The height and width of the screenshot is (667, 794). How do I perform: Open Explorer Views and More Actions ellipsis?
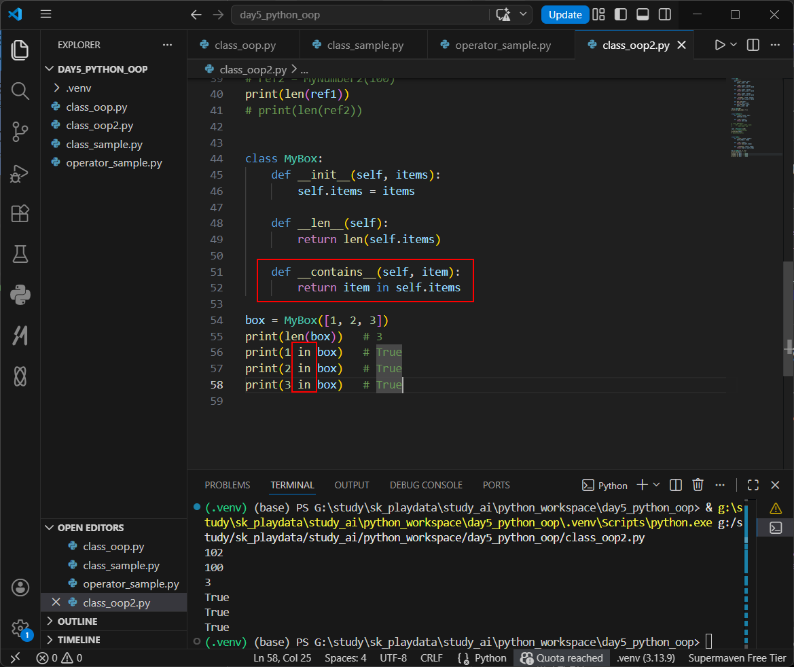(x=167, y=45)
